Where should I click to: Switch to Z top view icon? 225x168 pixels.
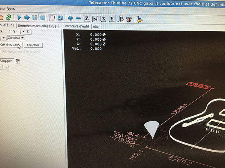coord(86,18)
